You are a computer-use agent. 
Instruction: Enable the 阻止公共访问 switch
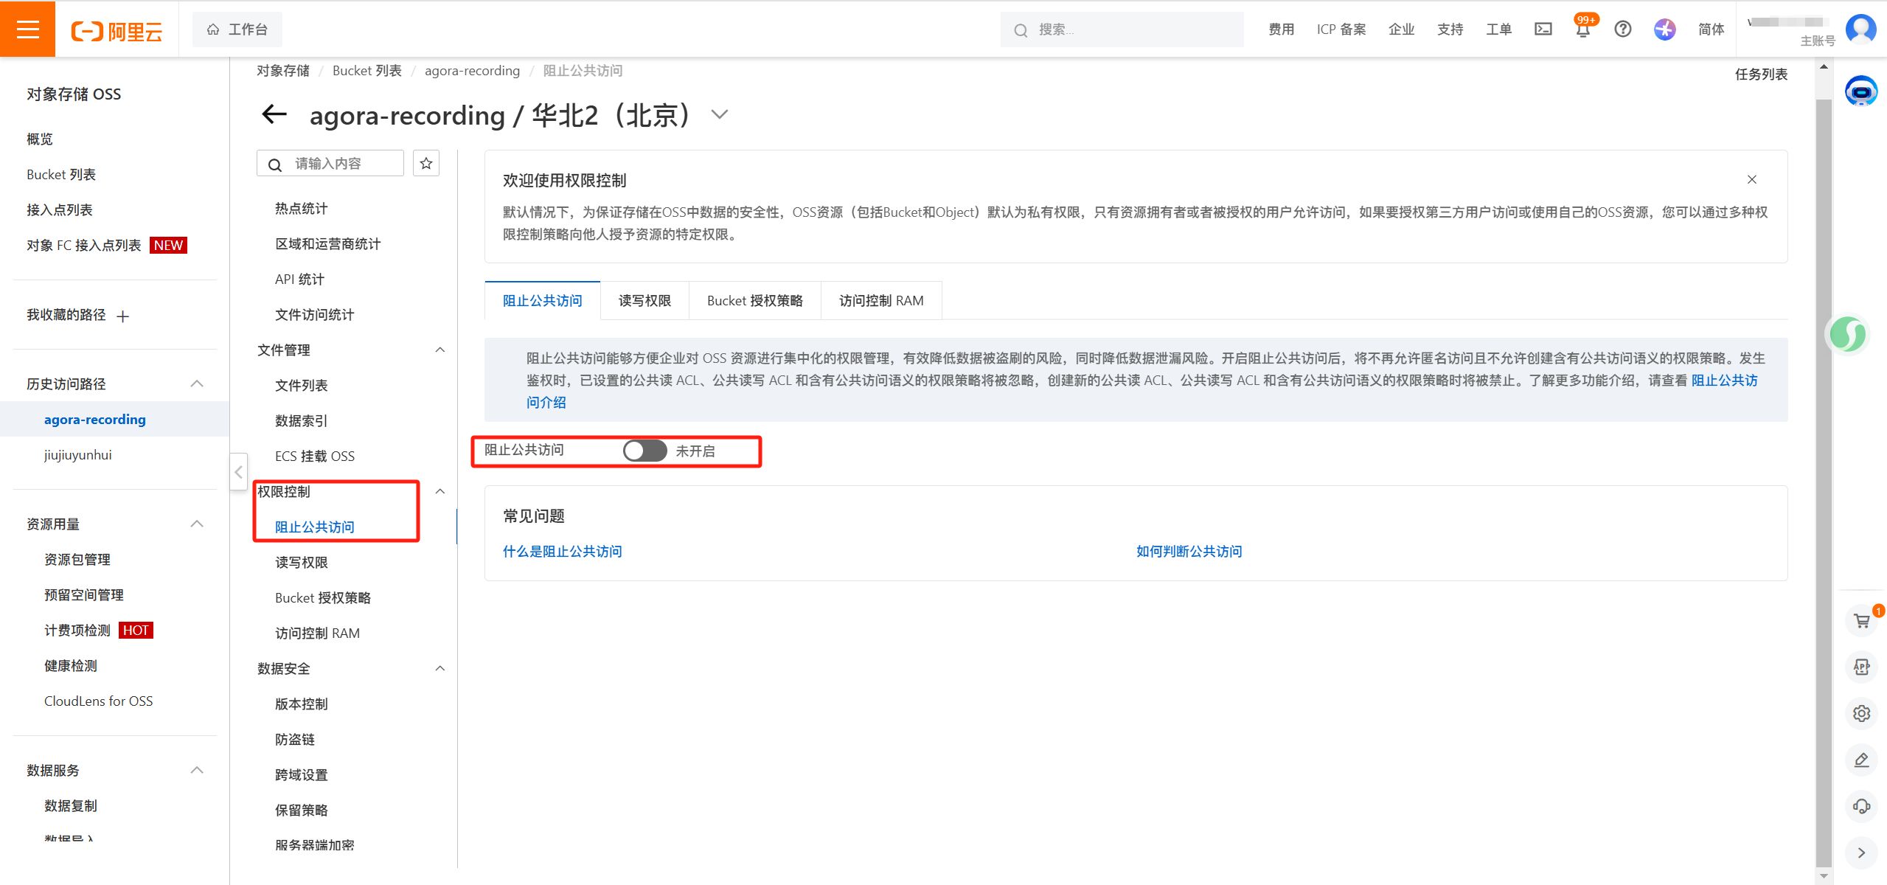[644, 451]
